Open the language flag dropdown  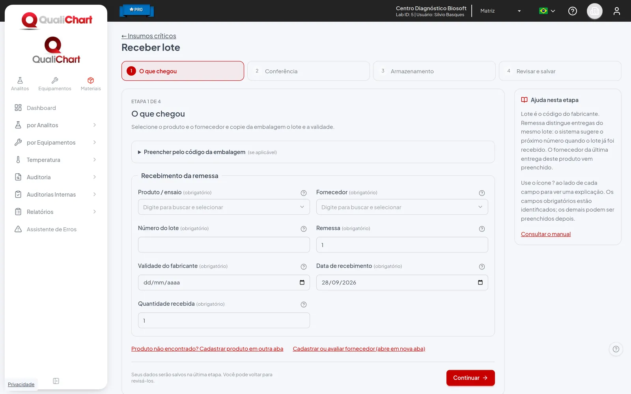click(547, 11)
